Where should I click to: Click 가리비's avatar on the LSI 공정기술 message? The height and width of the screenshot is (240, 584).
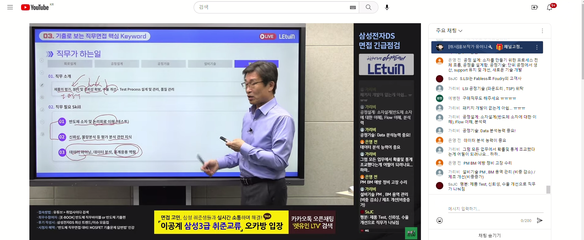click(x=440, y=89)
